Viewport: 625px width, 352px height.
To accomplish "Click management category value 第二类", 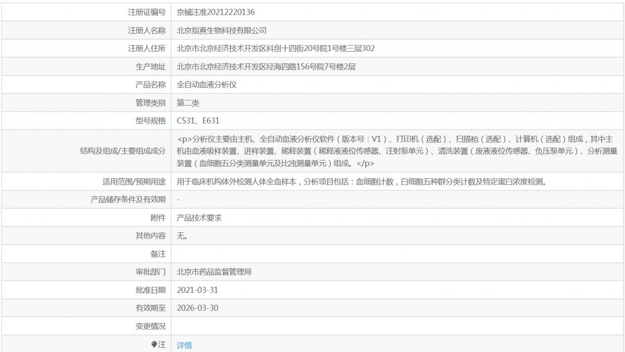I will coord(188,103).
